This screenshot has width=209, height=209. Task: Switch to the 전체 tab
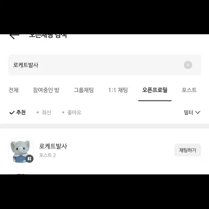14,90
